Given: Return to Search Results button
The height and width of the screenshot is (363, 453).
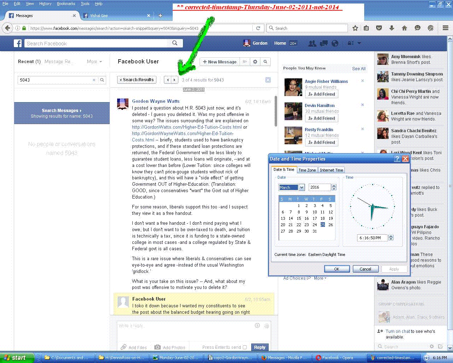Looking at the screenshot, I should coord(137,80).
